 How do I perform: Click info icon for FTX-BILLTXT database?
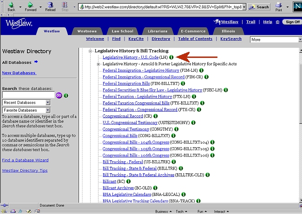(x=202, y=103)
